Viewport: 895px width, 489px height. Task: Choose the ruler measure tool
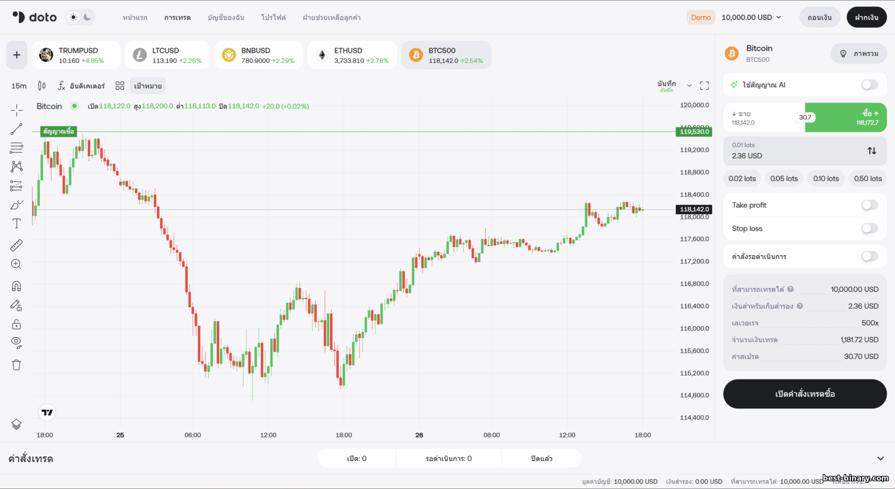click(17, 245)
